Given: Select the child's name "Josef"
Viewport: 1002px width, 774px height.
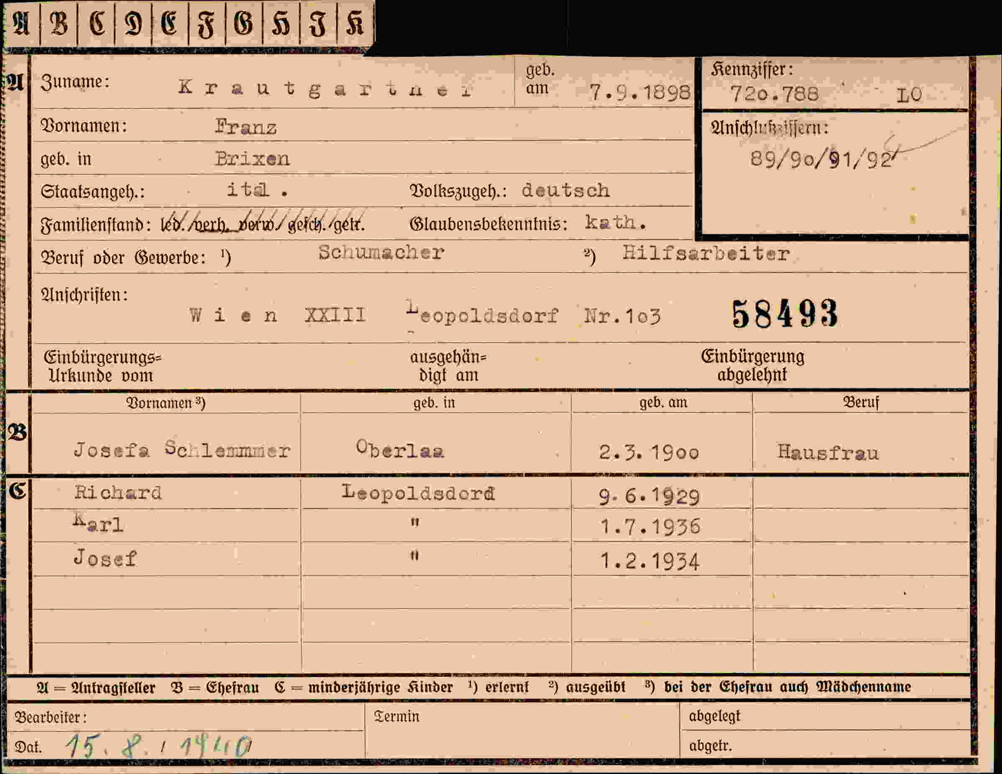Looking at the screenshot, I should click(105, 558).
